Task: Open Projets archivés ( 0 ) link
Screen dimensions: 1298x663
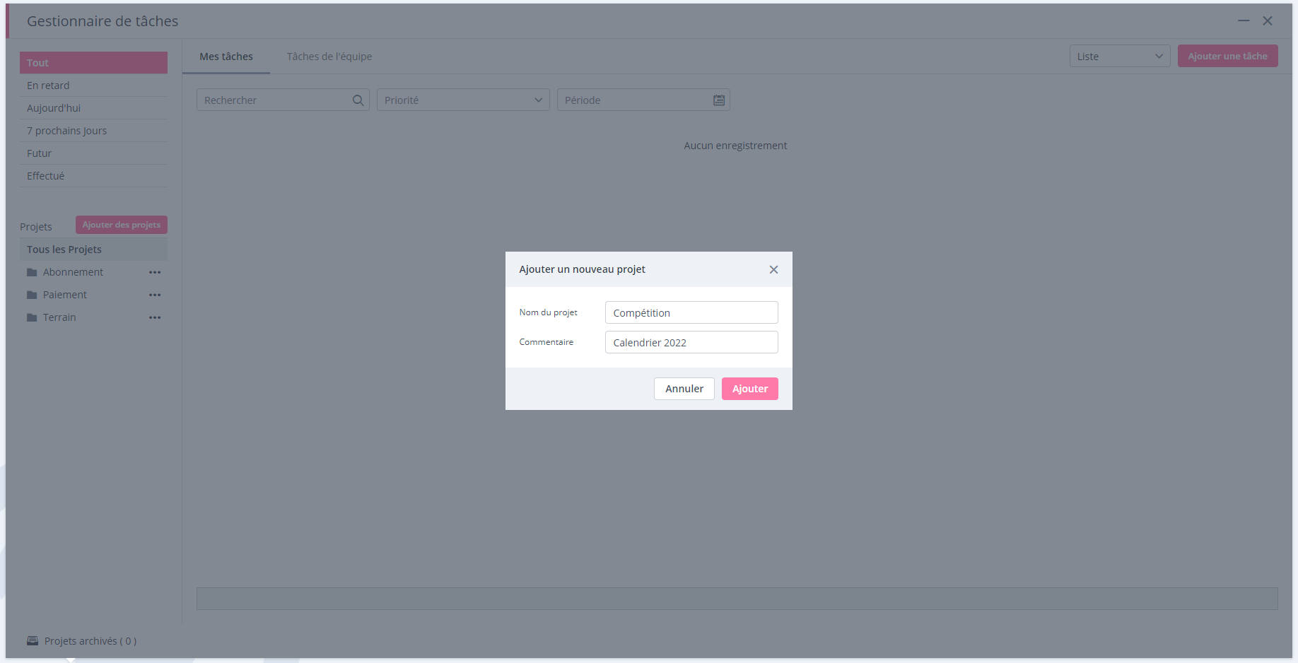Action: point(90,641)
